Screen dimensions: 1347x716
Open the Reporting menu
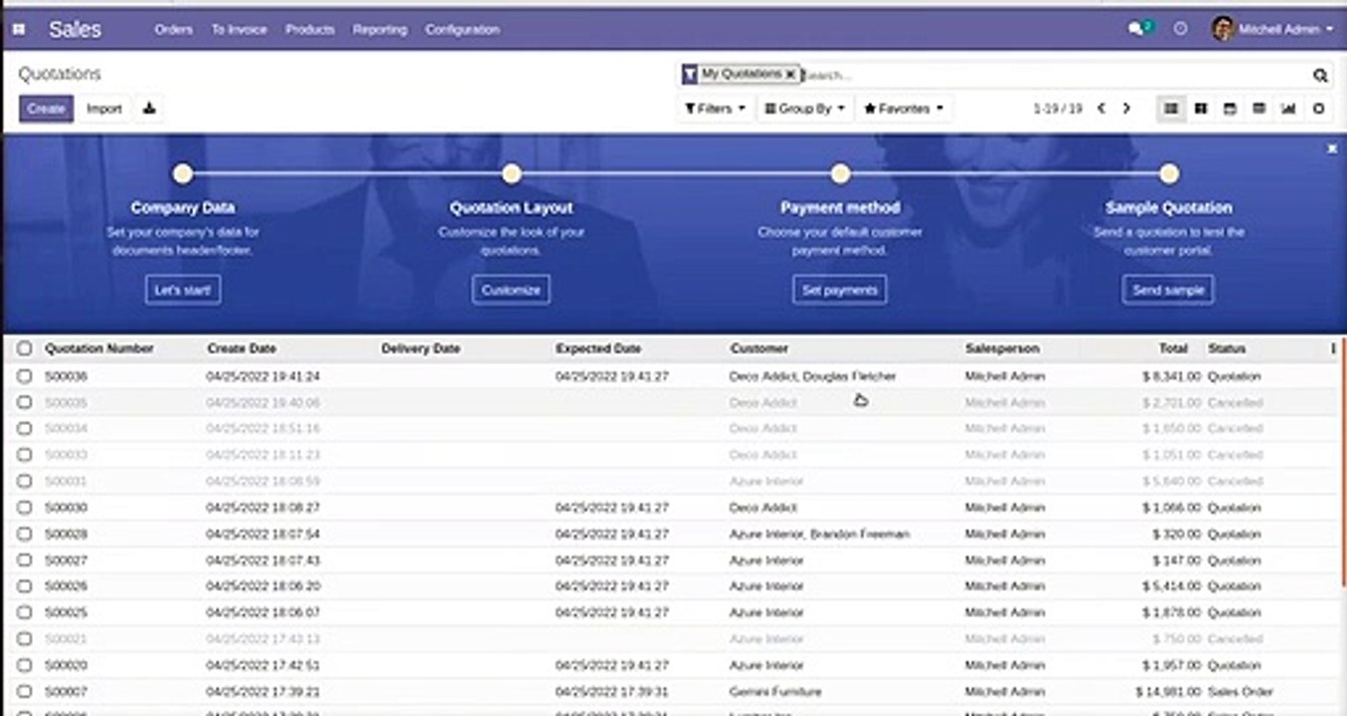coord(380,30)
